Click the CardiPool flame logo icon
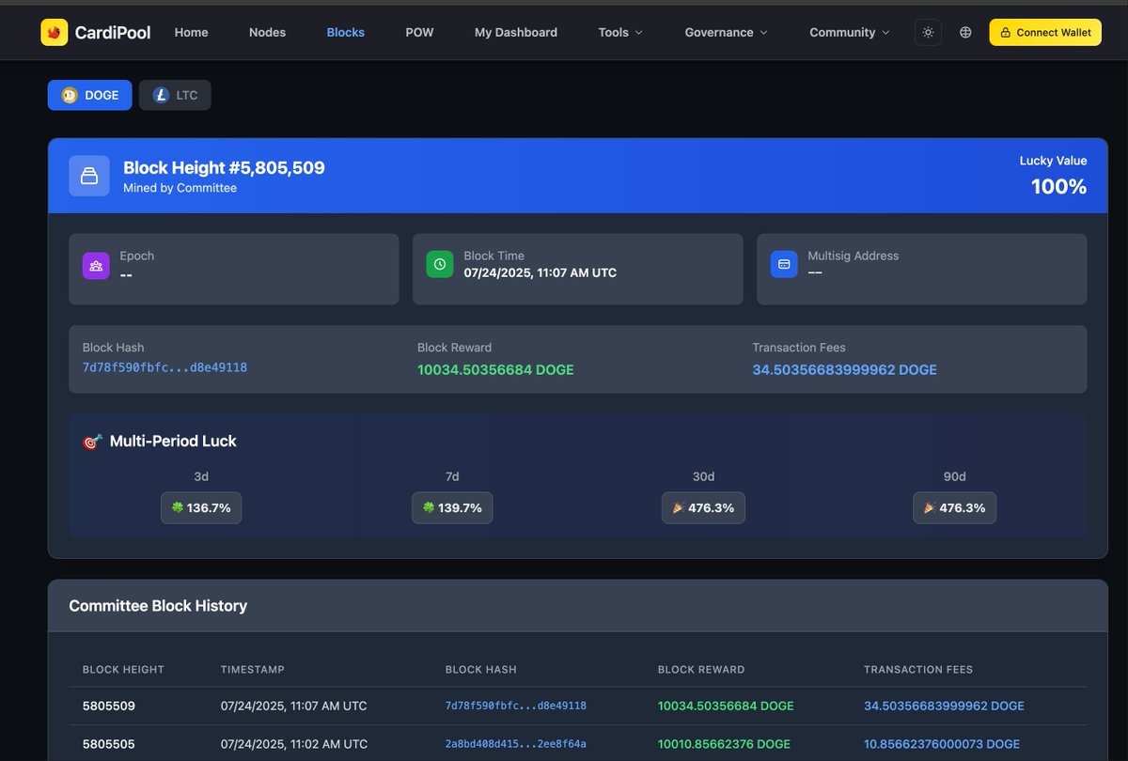The width and height of the screenshot is (1128, 761). [55, 32]
